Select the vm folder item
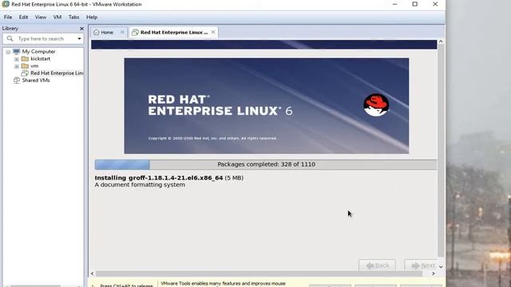The width and height of the screenshot is (511, 287). tap(34, 65)
